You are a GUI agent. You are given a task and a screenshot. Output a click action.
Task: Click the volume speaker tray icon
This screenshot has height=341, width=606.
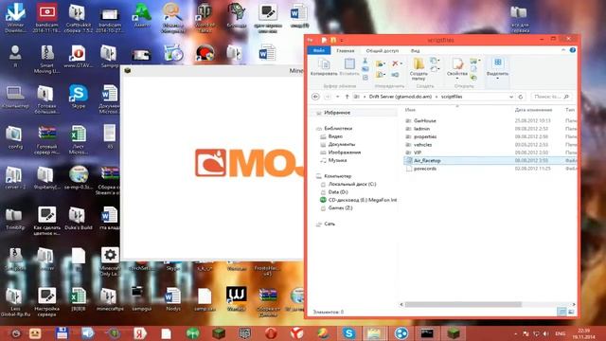[545, 333]
